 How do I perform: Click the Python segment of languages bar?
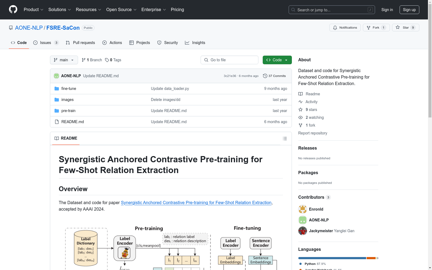click(332, 258)
